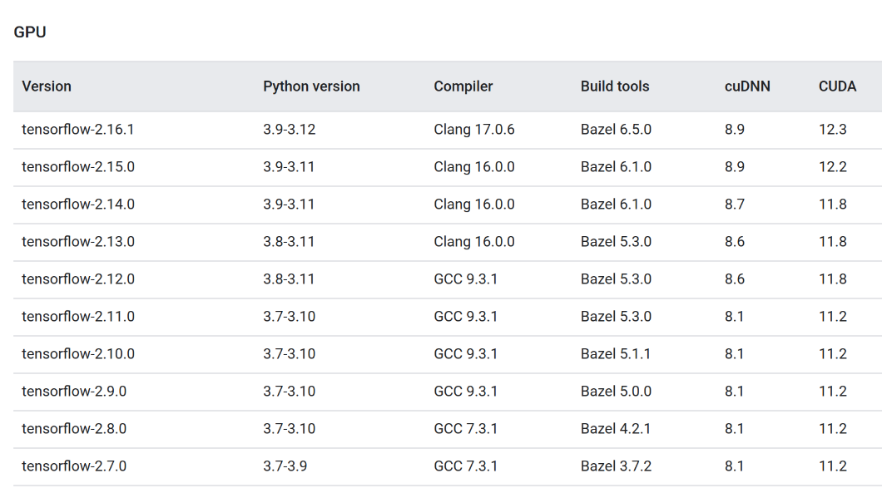882x493 pixels.
Task: Select the tensorflow-2.12.0 version cell
Action: (78, 279)
